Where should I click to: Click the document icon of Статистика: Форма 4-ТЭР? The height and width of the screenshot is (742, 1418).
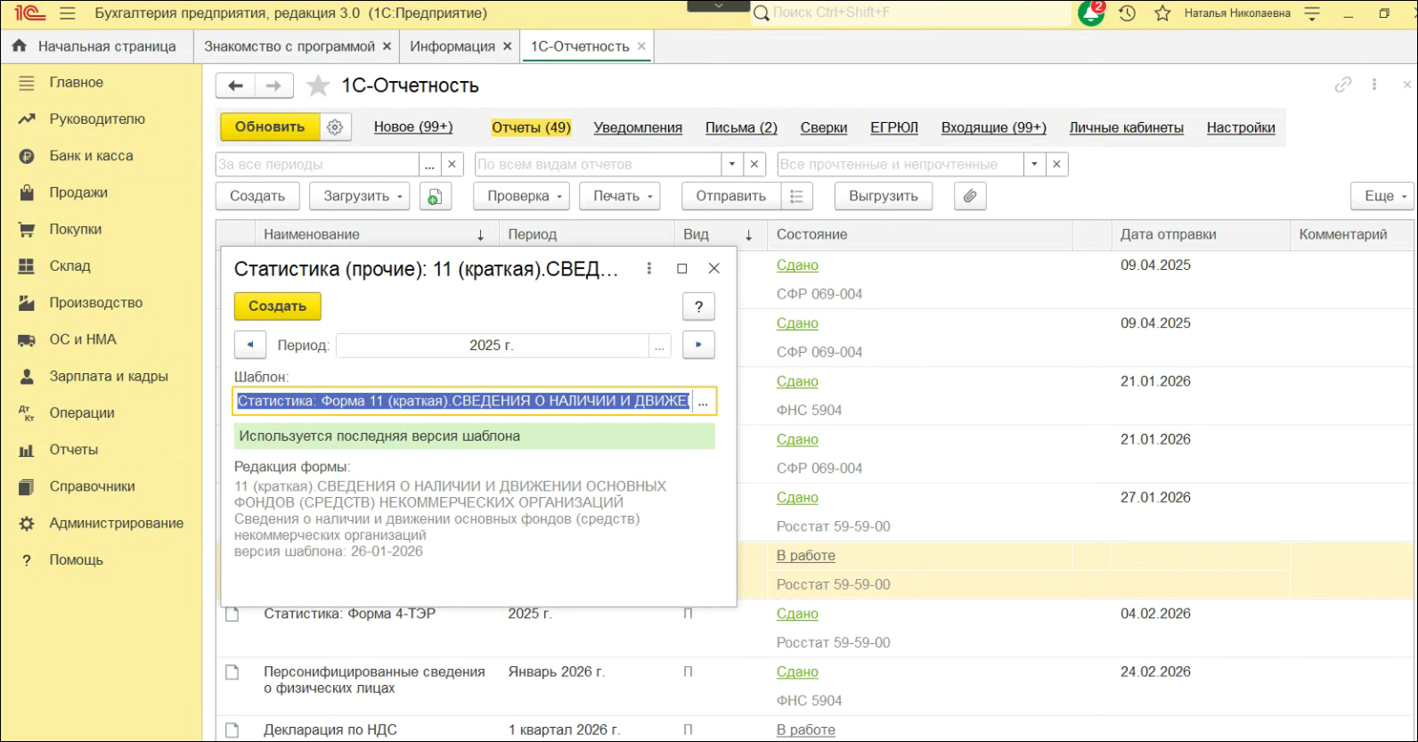click(x=232, y=615)
